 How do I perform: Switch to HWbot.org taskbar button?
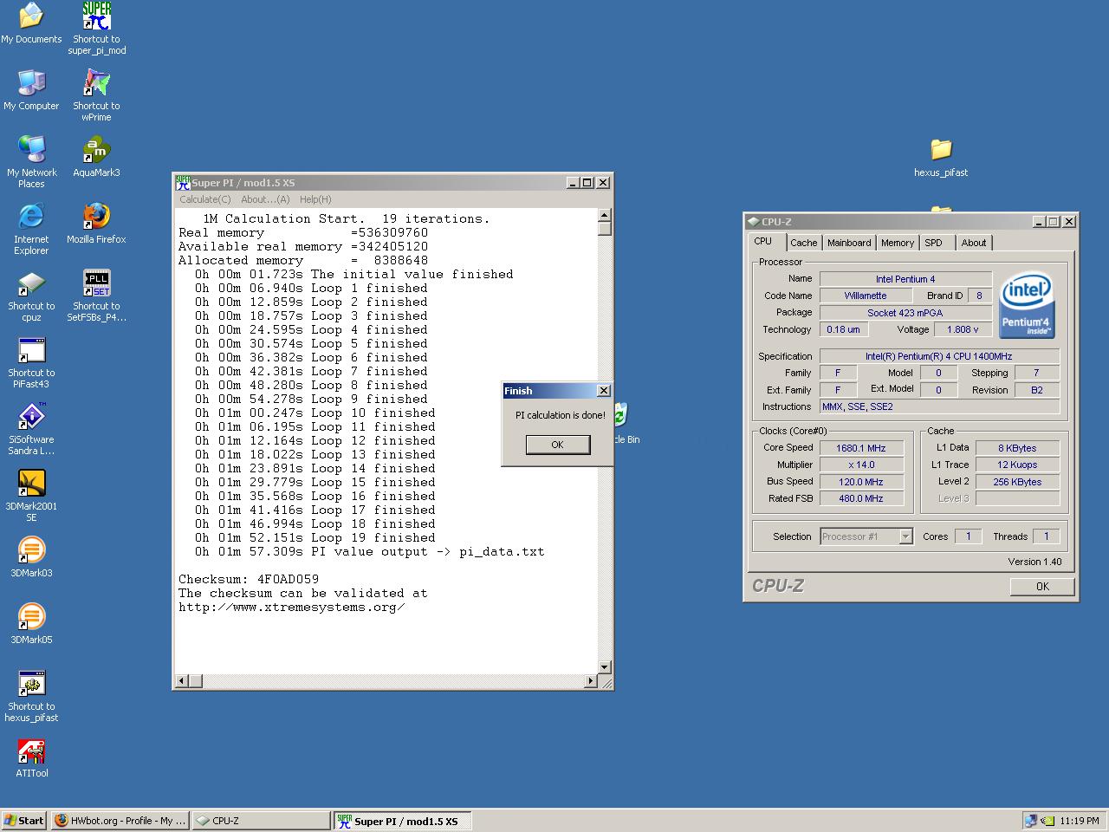120,821
